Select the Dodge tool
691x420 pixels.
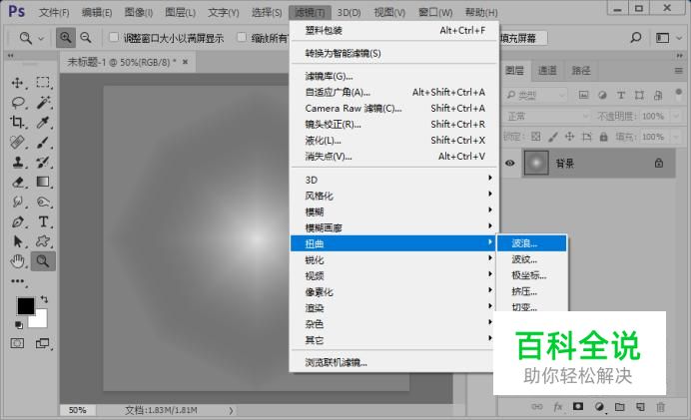[43, 203]
